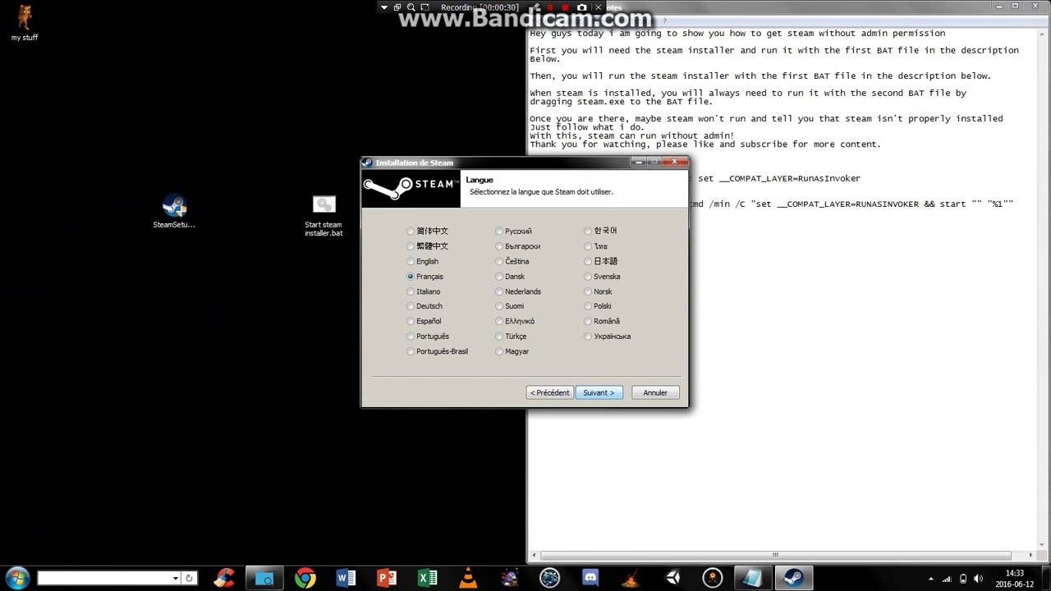Choose Italiano language option

coord(423,291)
